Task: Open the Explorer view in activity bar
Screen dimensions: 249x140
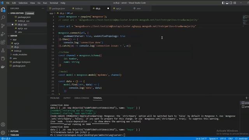Action: [3, 9]
